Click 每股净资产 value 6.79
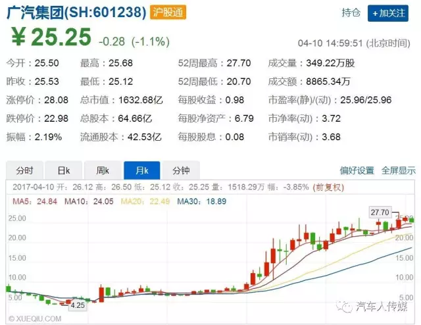The height and width of the screenshot is (325, 421). point(244,118)
